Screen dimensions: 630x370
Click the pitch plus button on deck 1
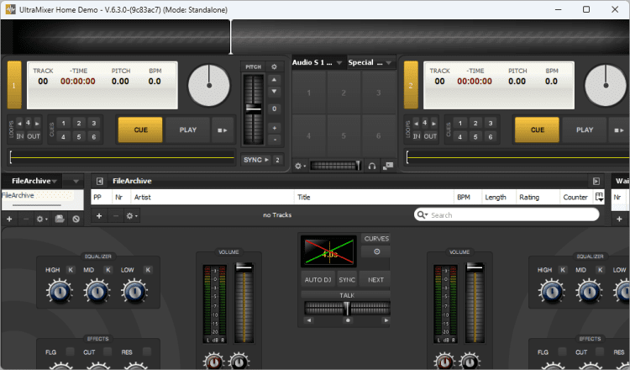pyautogui.click(x=275, y=128)
